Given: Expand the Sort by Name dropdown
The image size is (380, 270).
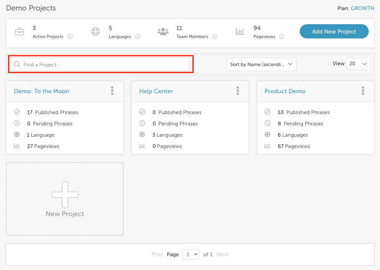Looking at the screenshot, I should [261, 64].
